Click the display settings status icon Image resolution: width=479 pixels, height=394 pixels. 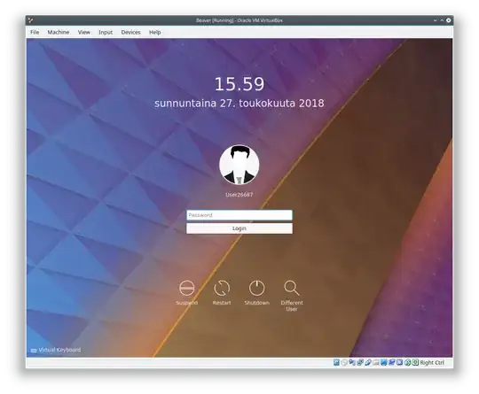pos(384,362)
